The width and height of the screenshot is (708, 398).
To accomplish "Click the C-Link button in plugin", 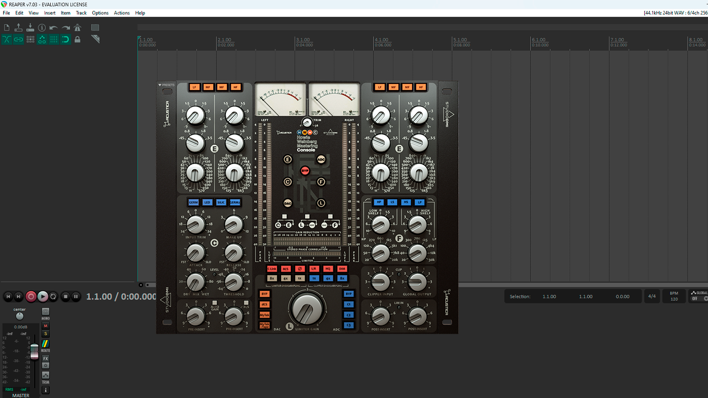I will (x=272, y=269).
